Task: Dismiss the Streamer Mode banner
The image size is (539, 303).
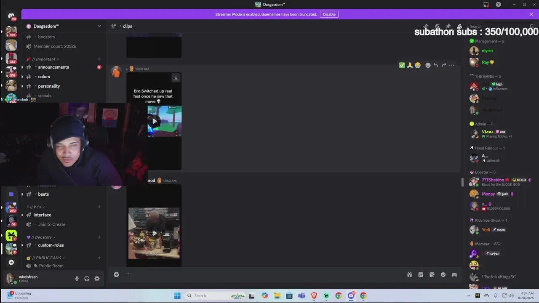Action: 531,14
